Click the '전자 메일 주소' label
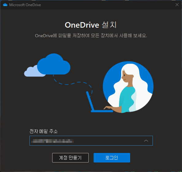Image resolution: width=182 pixels, height=172 pixels. coord(44,131)
